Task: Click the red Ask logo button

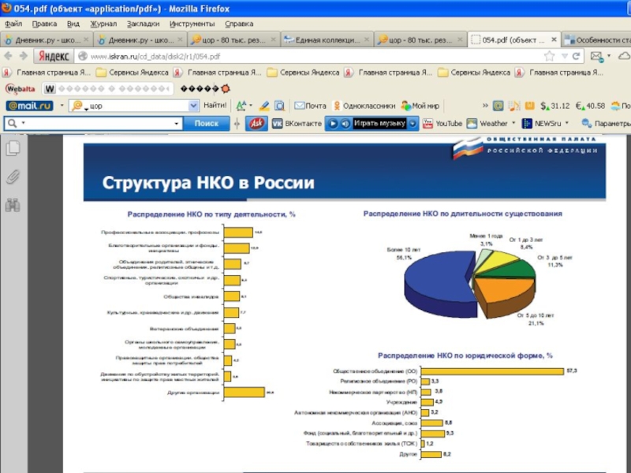Action: point(256,124)
